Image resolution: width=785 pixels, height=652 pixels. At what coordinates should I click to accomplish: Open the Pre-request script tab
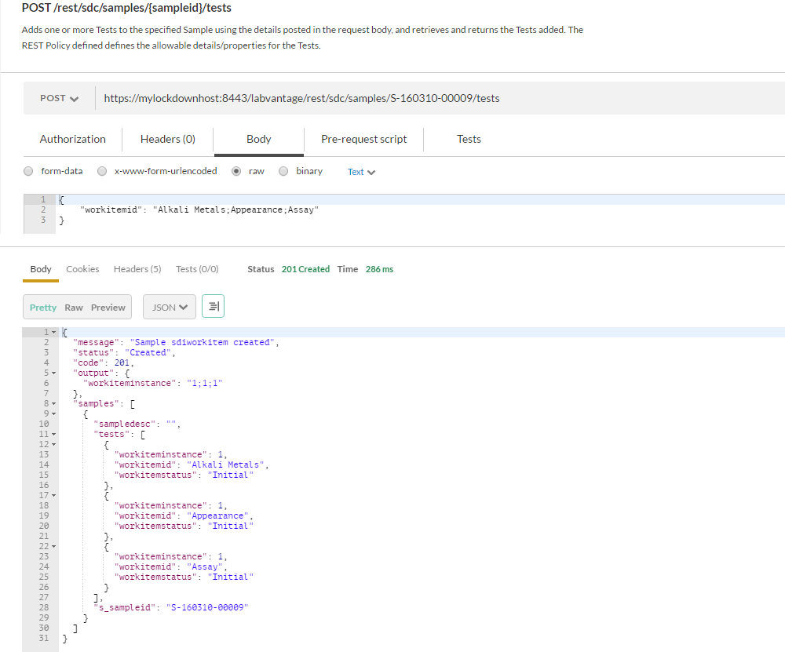pyautogui.click(x=364, y=139)
